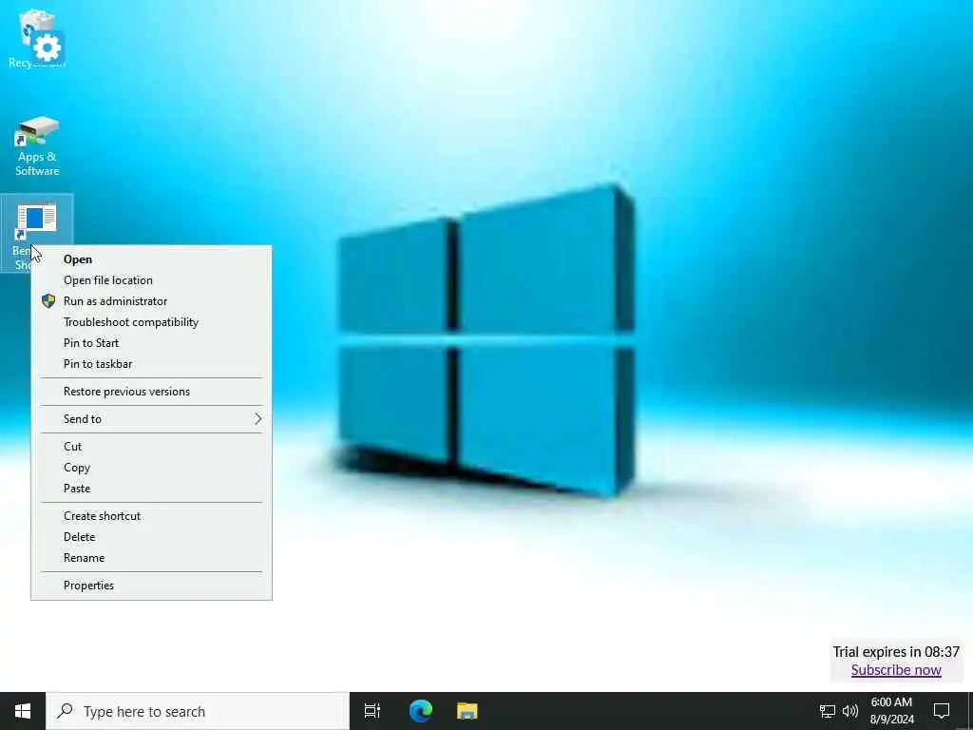Open the Recycle Bin desktop icon
The height and width of the screenshot is (730, 973).
(37, 38)
